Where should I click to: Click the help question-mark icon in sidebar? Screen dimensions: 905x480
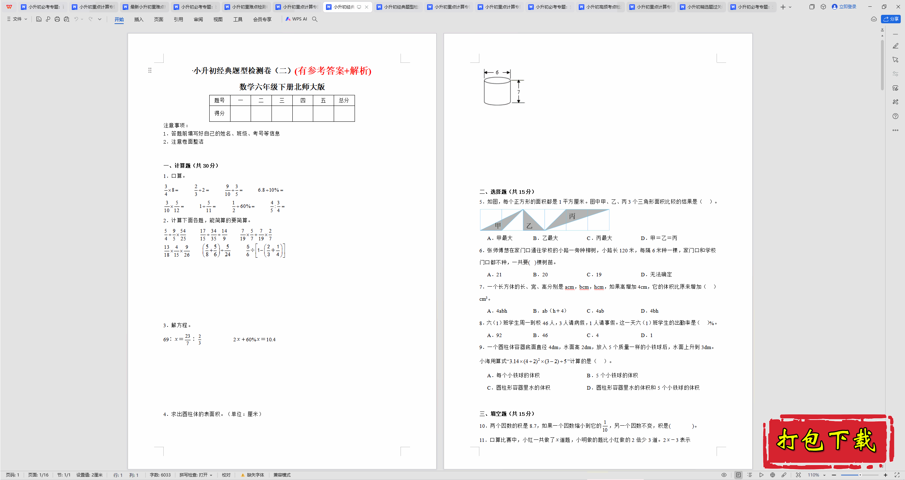[895, 116]
